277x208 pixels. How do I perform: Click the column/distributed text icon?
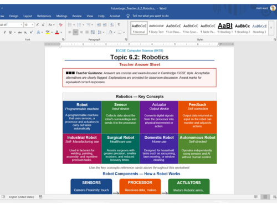click(x=93, y=32)
